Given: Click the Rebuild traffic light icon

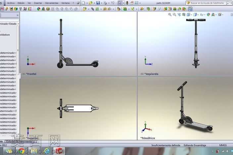Looking at the screenshot, I should click(127, 3).
